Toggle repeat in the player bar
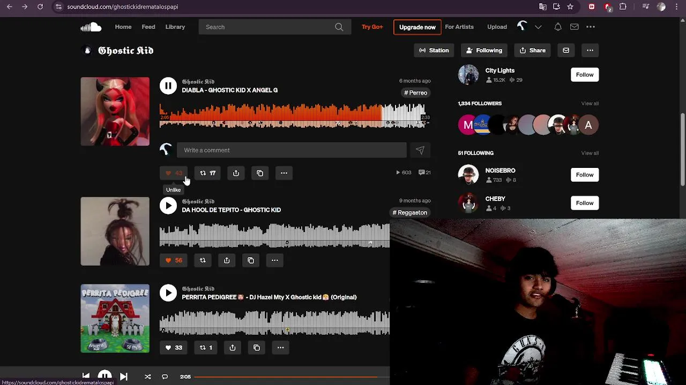The image size is (686, 385). [165, 376]
